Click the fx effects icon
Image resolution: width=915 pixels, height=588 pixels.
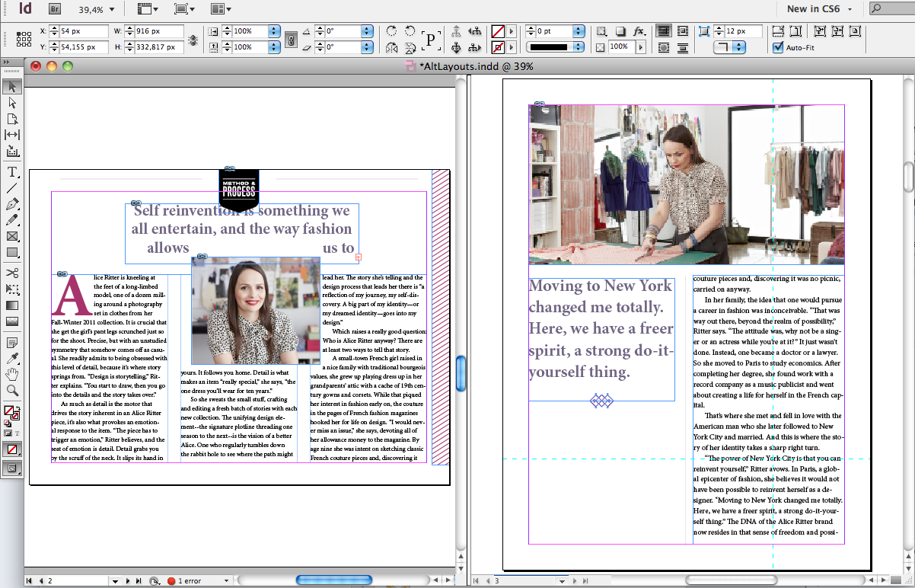tap(639, 31)
